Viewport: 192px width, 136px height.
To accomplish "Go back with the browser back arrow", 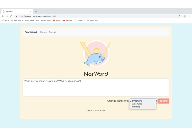I will (x=3, y=16).
